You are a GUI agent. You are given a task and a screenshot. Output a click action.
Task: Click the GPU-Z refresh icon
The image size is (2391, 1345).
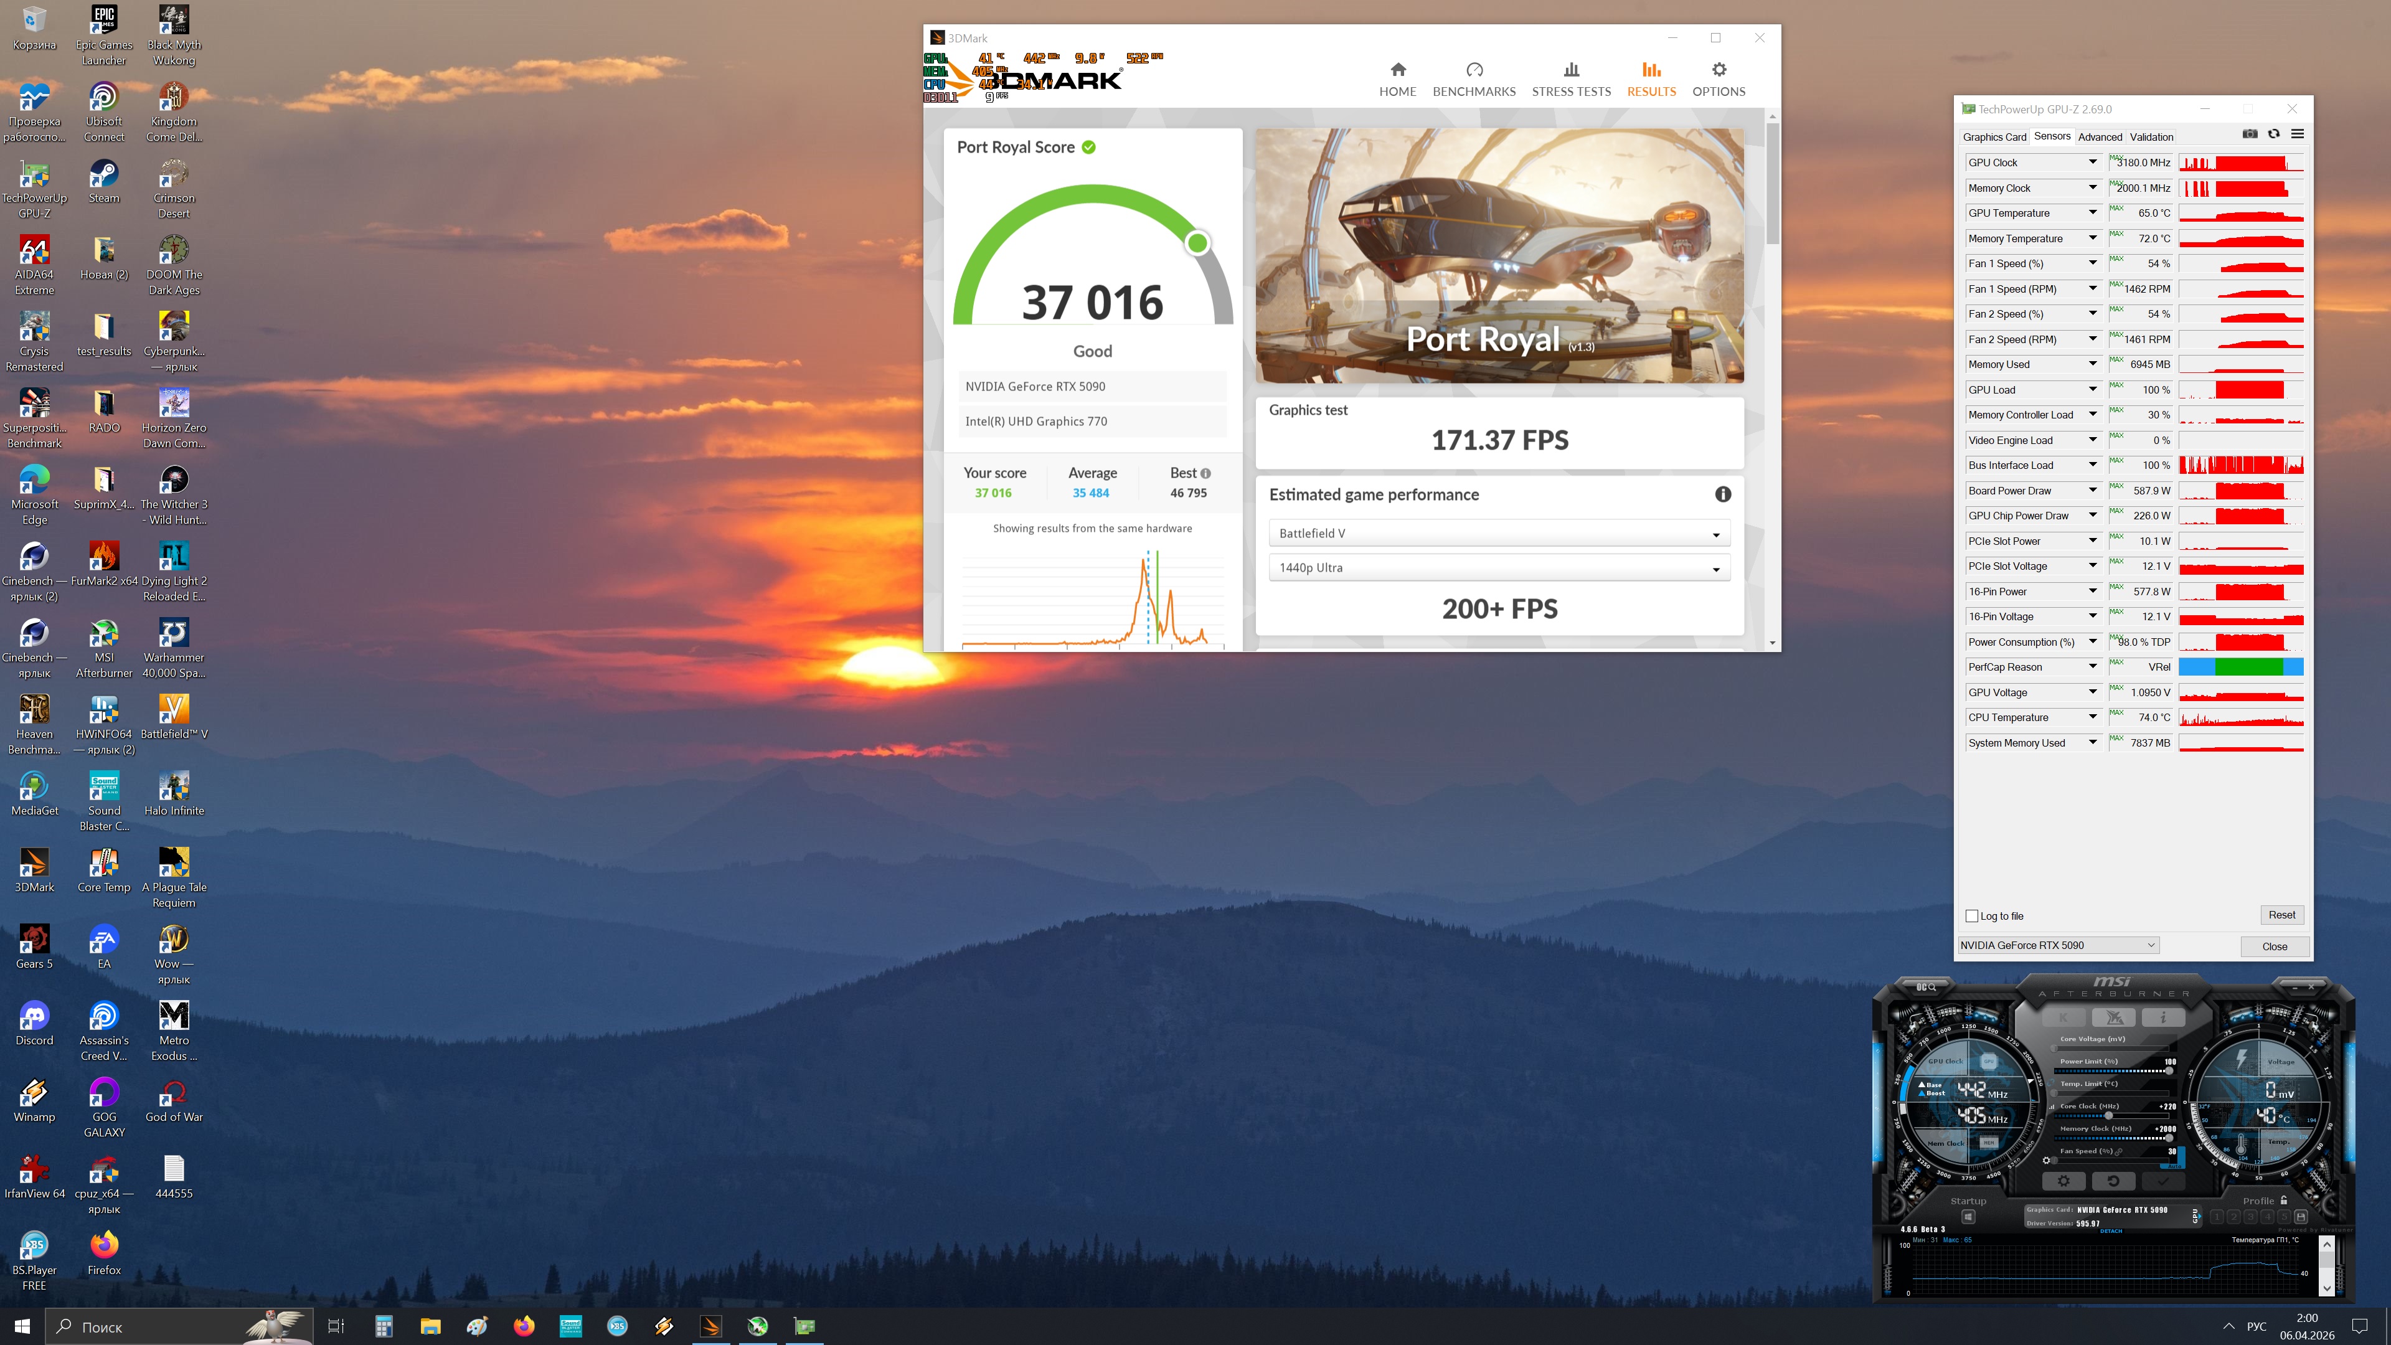[2273, 134]
